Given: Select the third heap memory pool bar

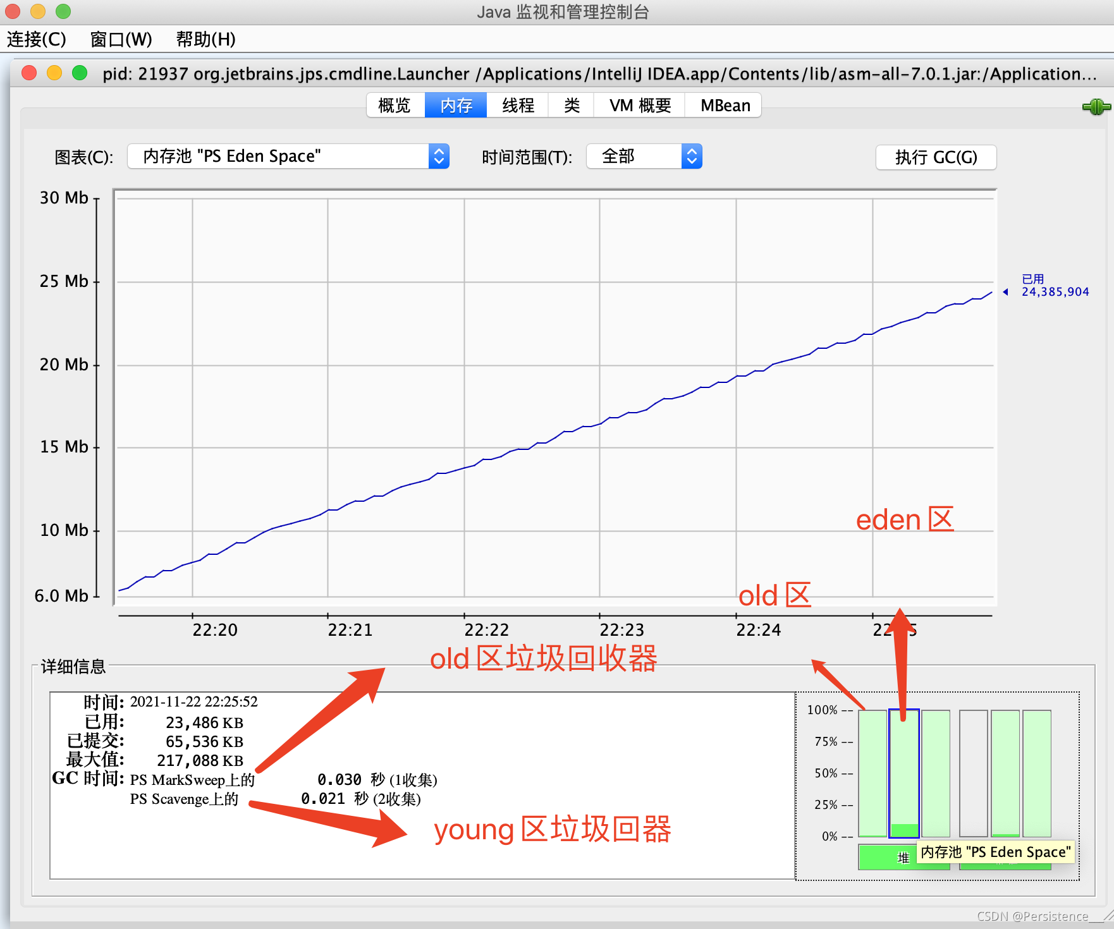Looking at the screenshot, I should 936,774.
